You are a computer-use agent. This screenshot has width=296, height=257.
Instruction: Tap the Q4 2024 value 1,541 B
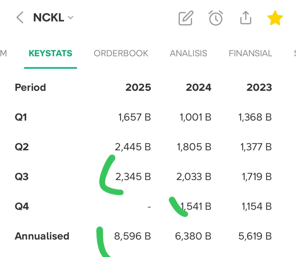(195, 206)
